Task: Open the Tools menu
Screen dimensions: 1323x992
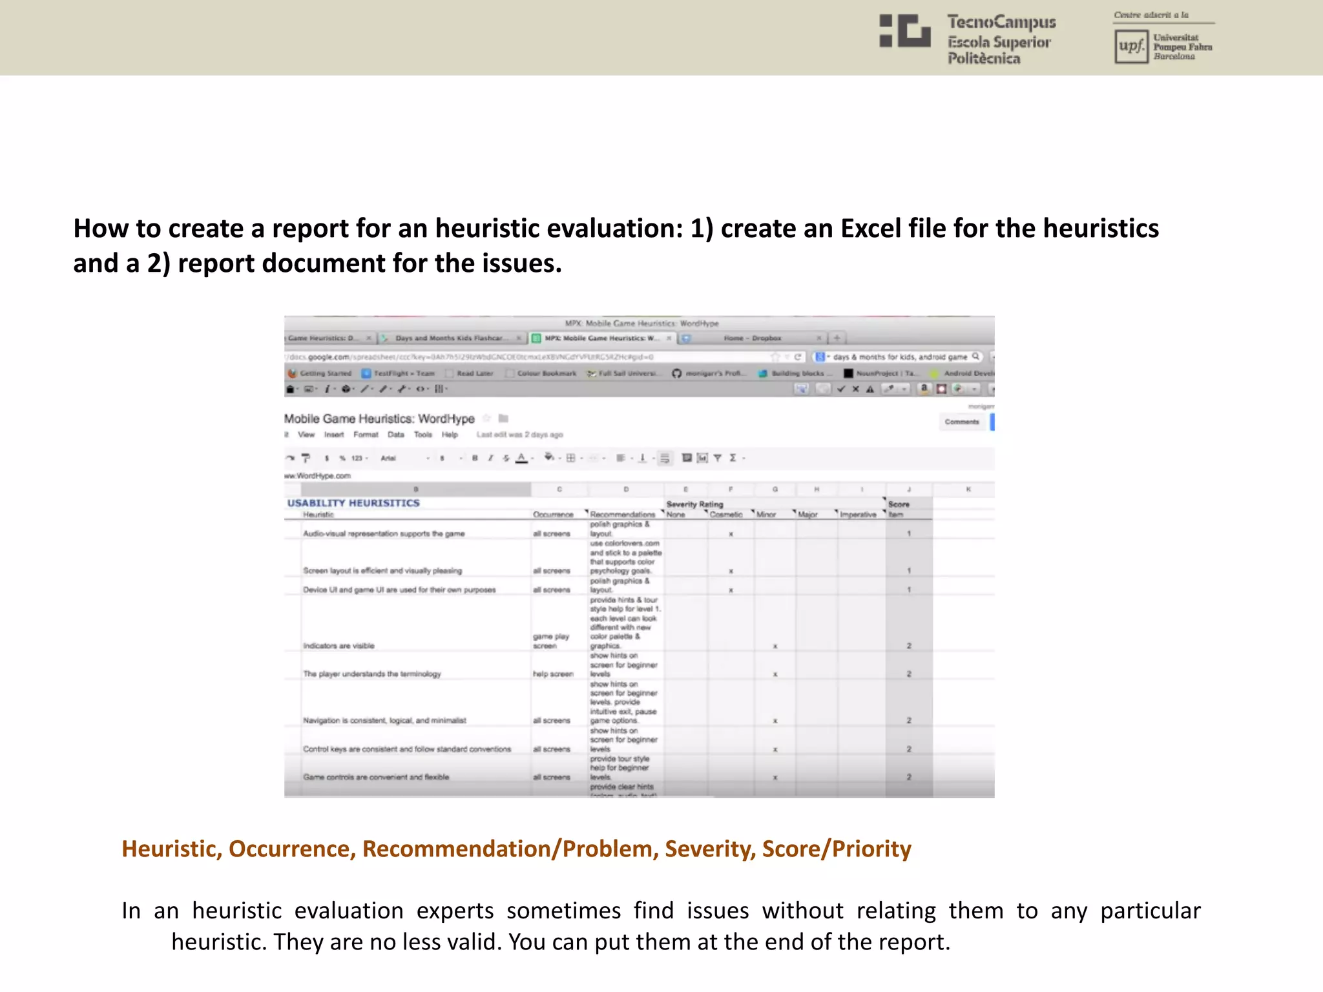Action: click(423, 435)
